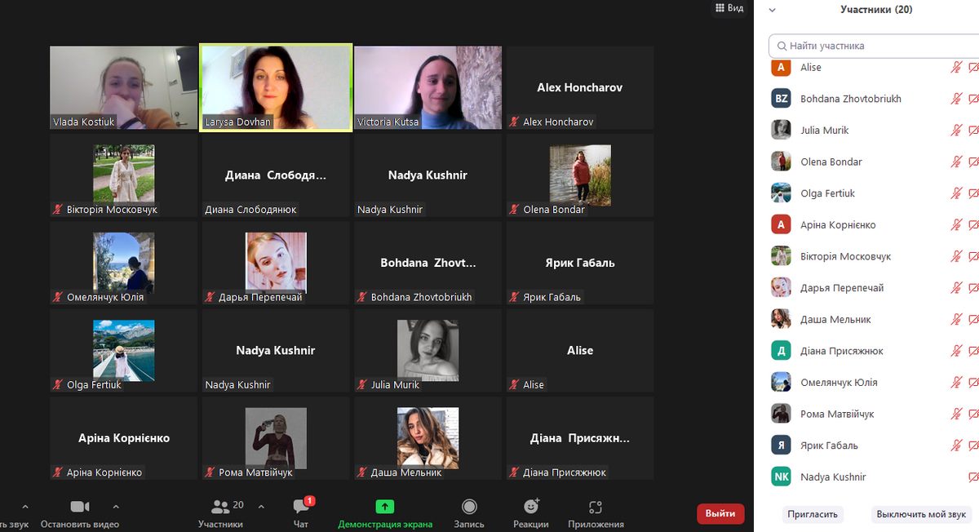979x532 pixels.
Task: Open the Reactions smiley icon
Action: pyautogui.click(x=530, y=507)
